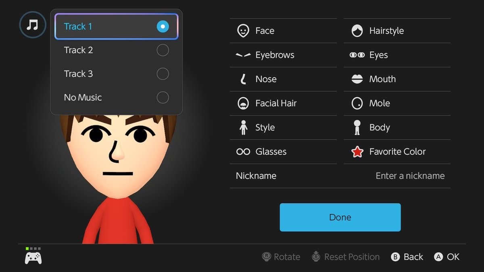The width and height of the screenshot is (484, 272).
Task: Click the Favorite Color red star
Action: (x=357, y=152)
